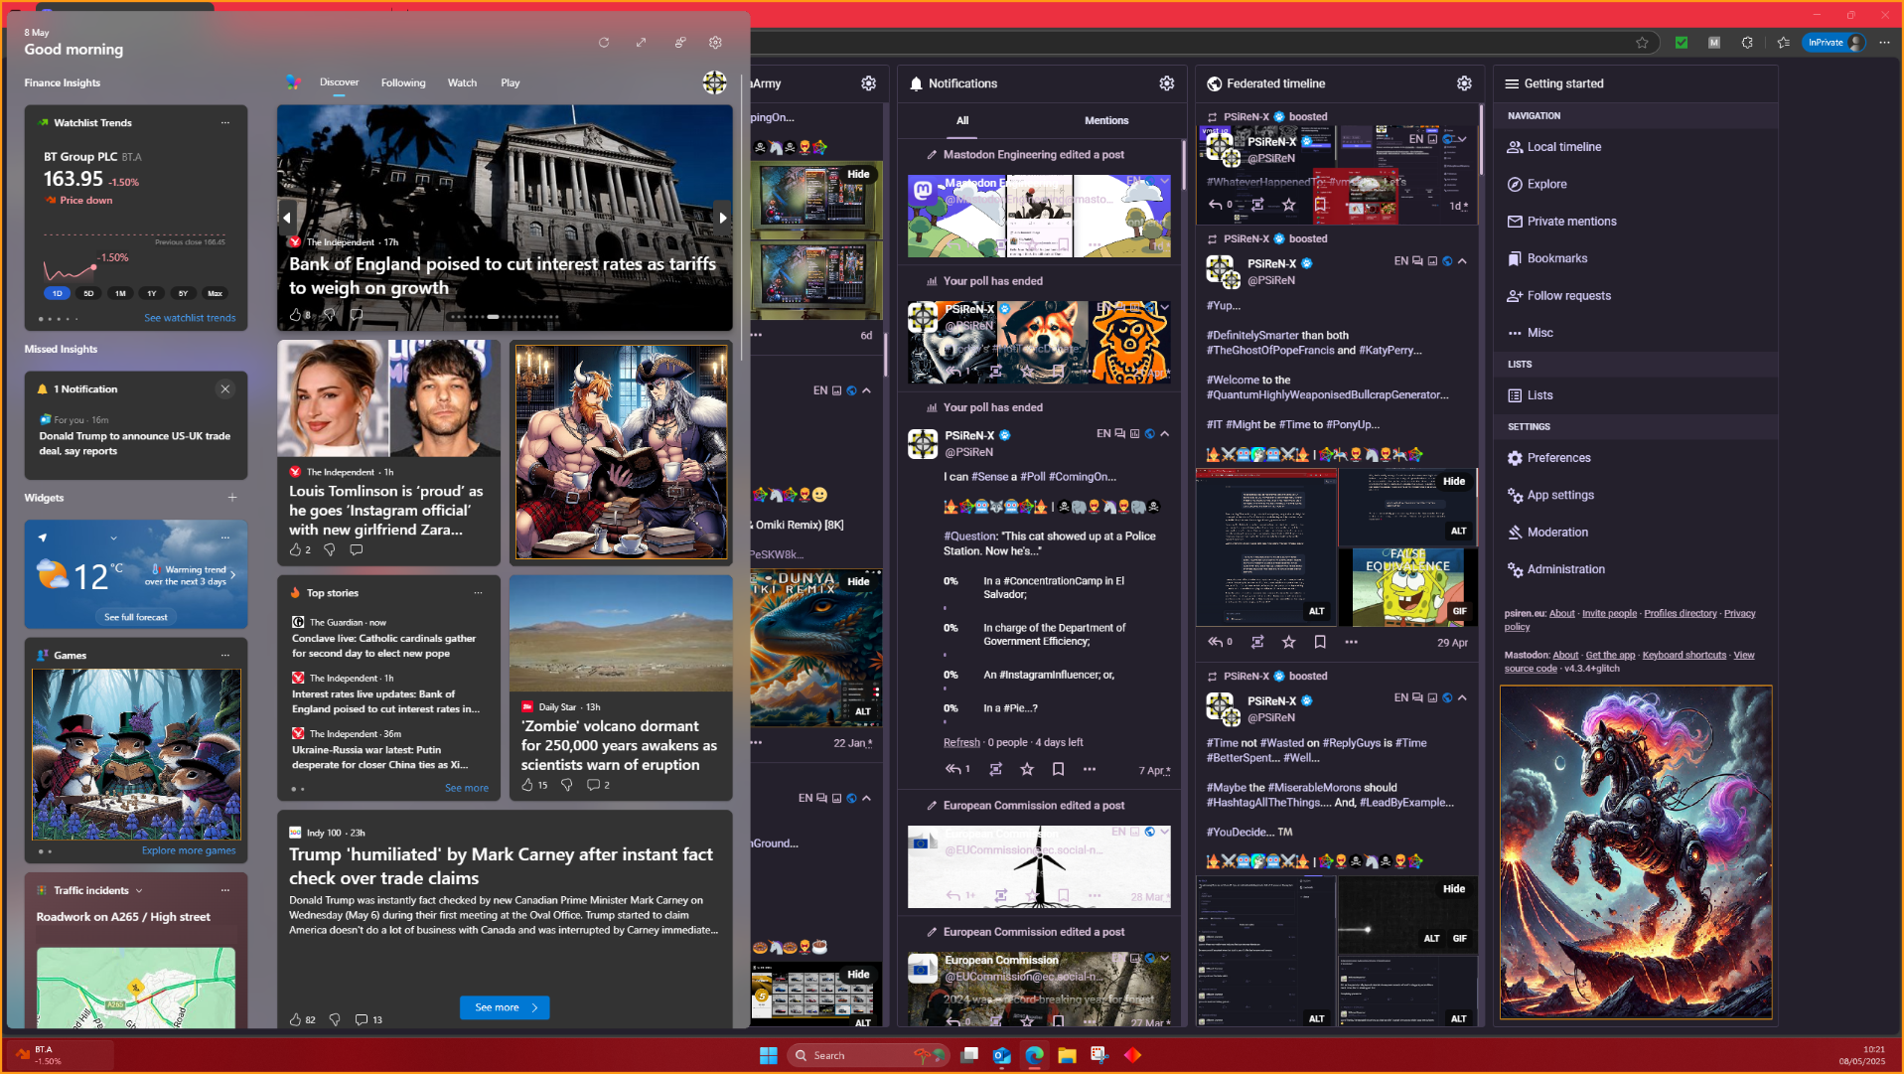Open Top stories more options menu
This screenshot has width=1904, height=1074.
click(x=478, y=593)
